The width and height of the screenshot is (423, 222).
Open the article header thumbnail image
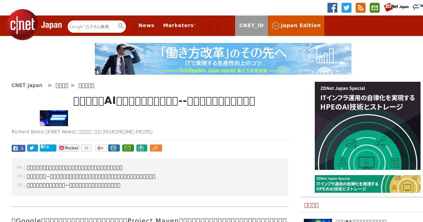[x=54, y=118]
